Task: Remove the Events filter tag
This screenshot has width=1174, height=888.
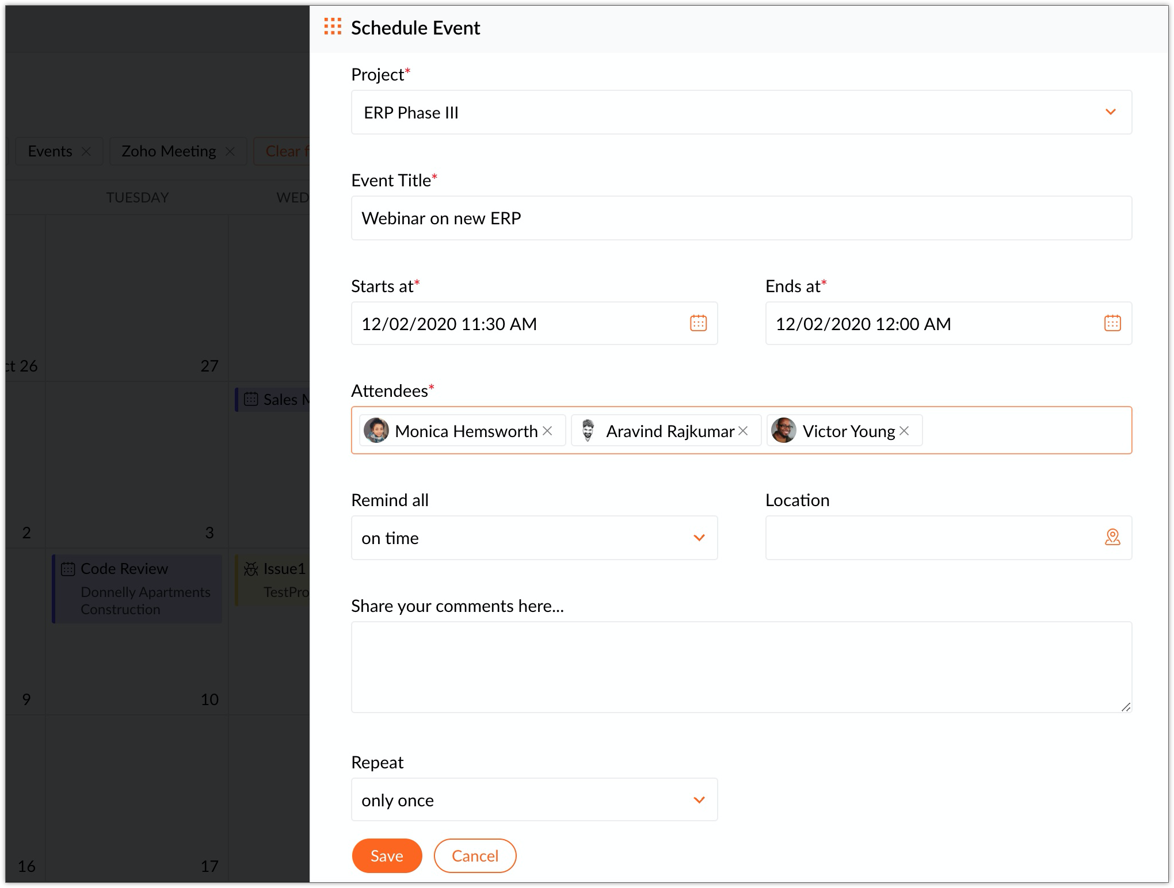Action: (86, 151)
